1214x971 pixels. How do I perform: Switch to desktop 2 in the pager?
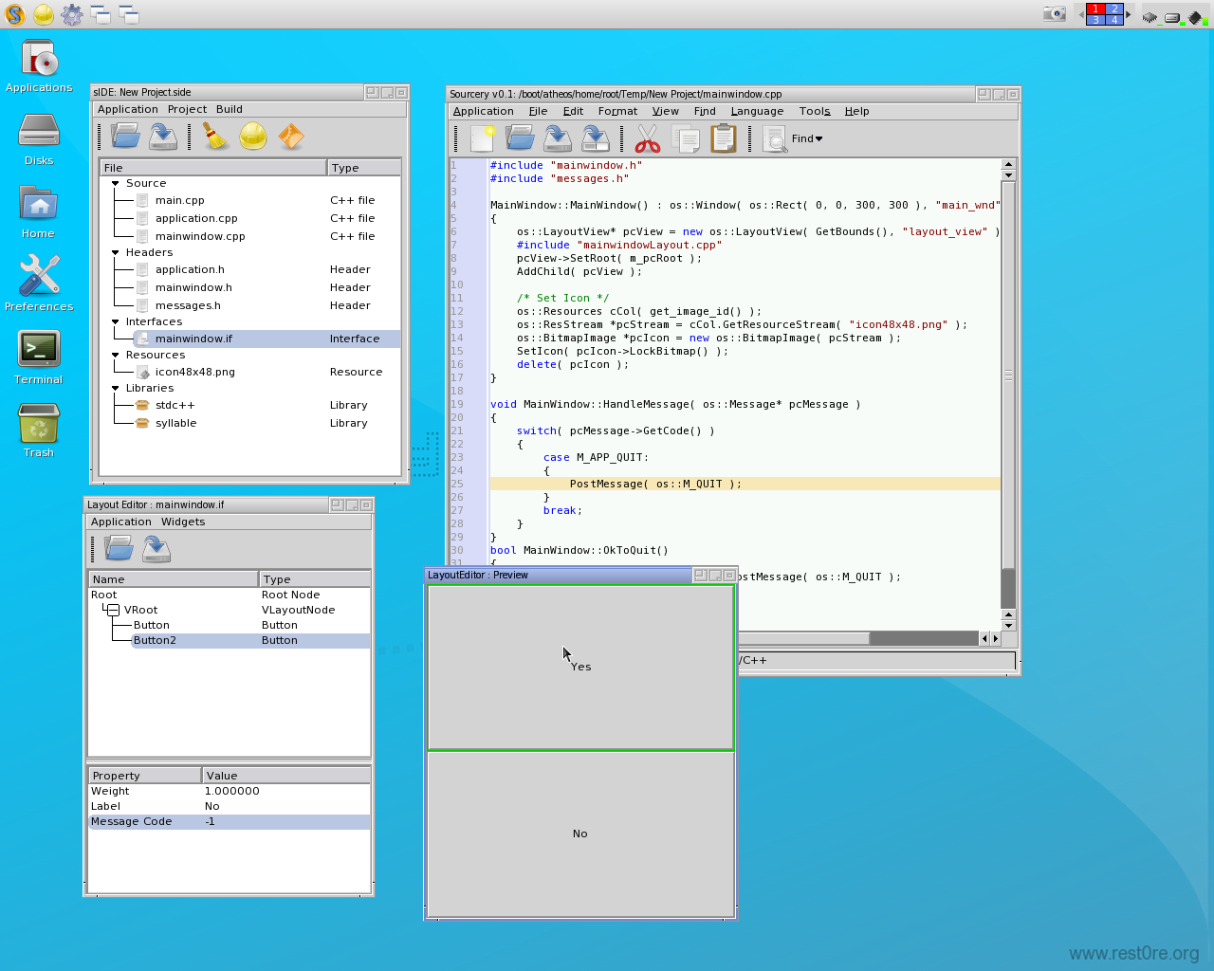point(1114,9)
